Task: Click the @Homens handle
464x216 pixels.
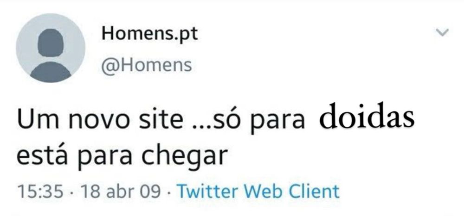Action: pyautogui.click(x=147, y=65)
